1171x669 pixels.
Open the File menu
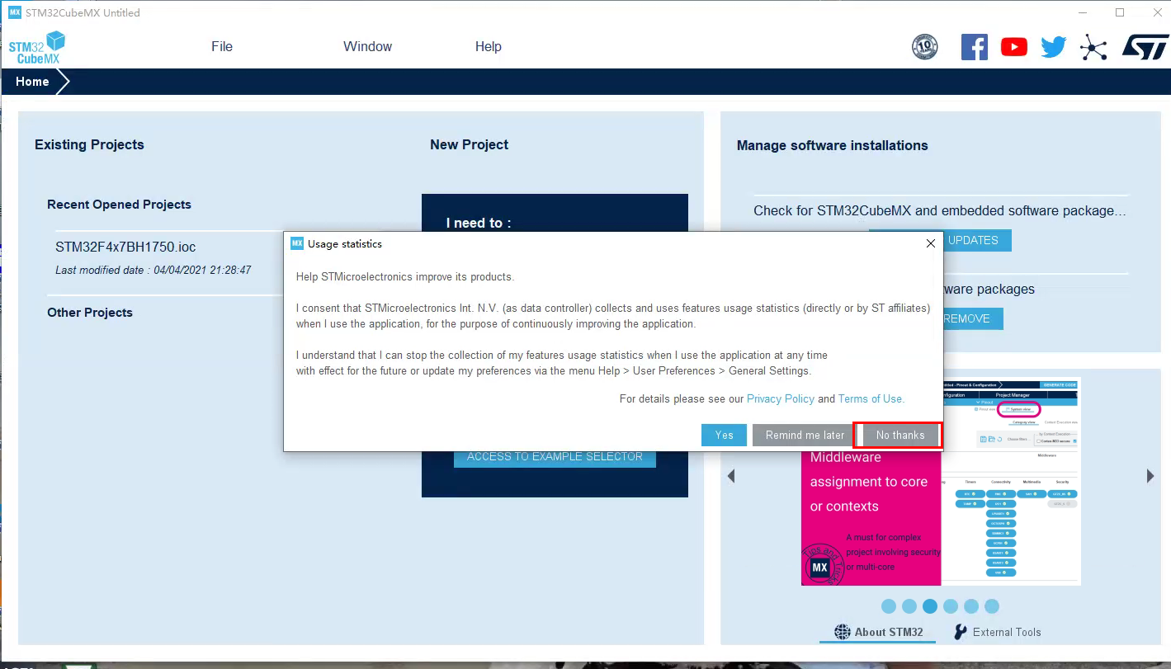[222, 46]
